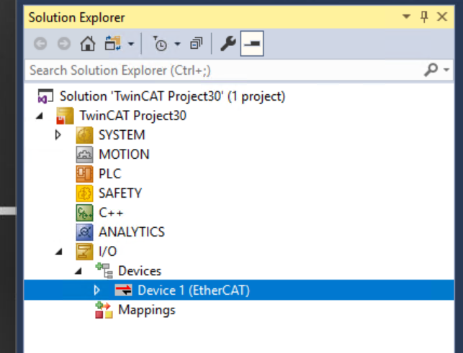Select Device 1 (EtherCAT) label
Viewport: 463px width, 353px height.
tap(194, 290)
